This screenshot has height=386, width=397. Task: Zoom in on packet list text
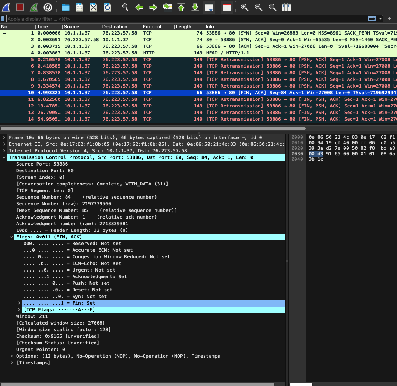[x=244, y=7]
